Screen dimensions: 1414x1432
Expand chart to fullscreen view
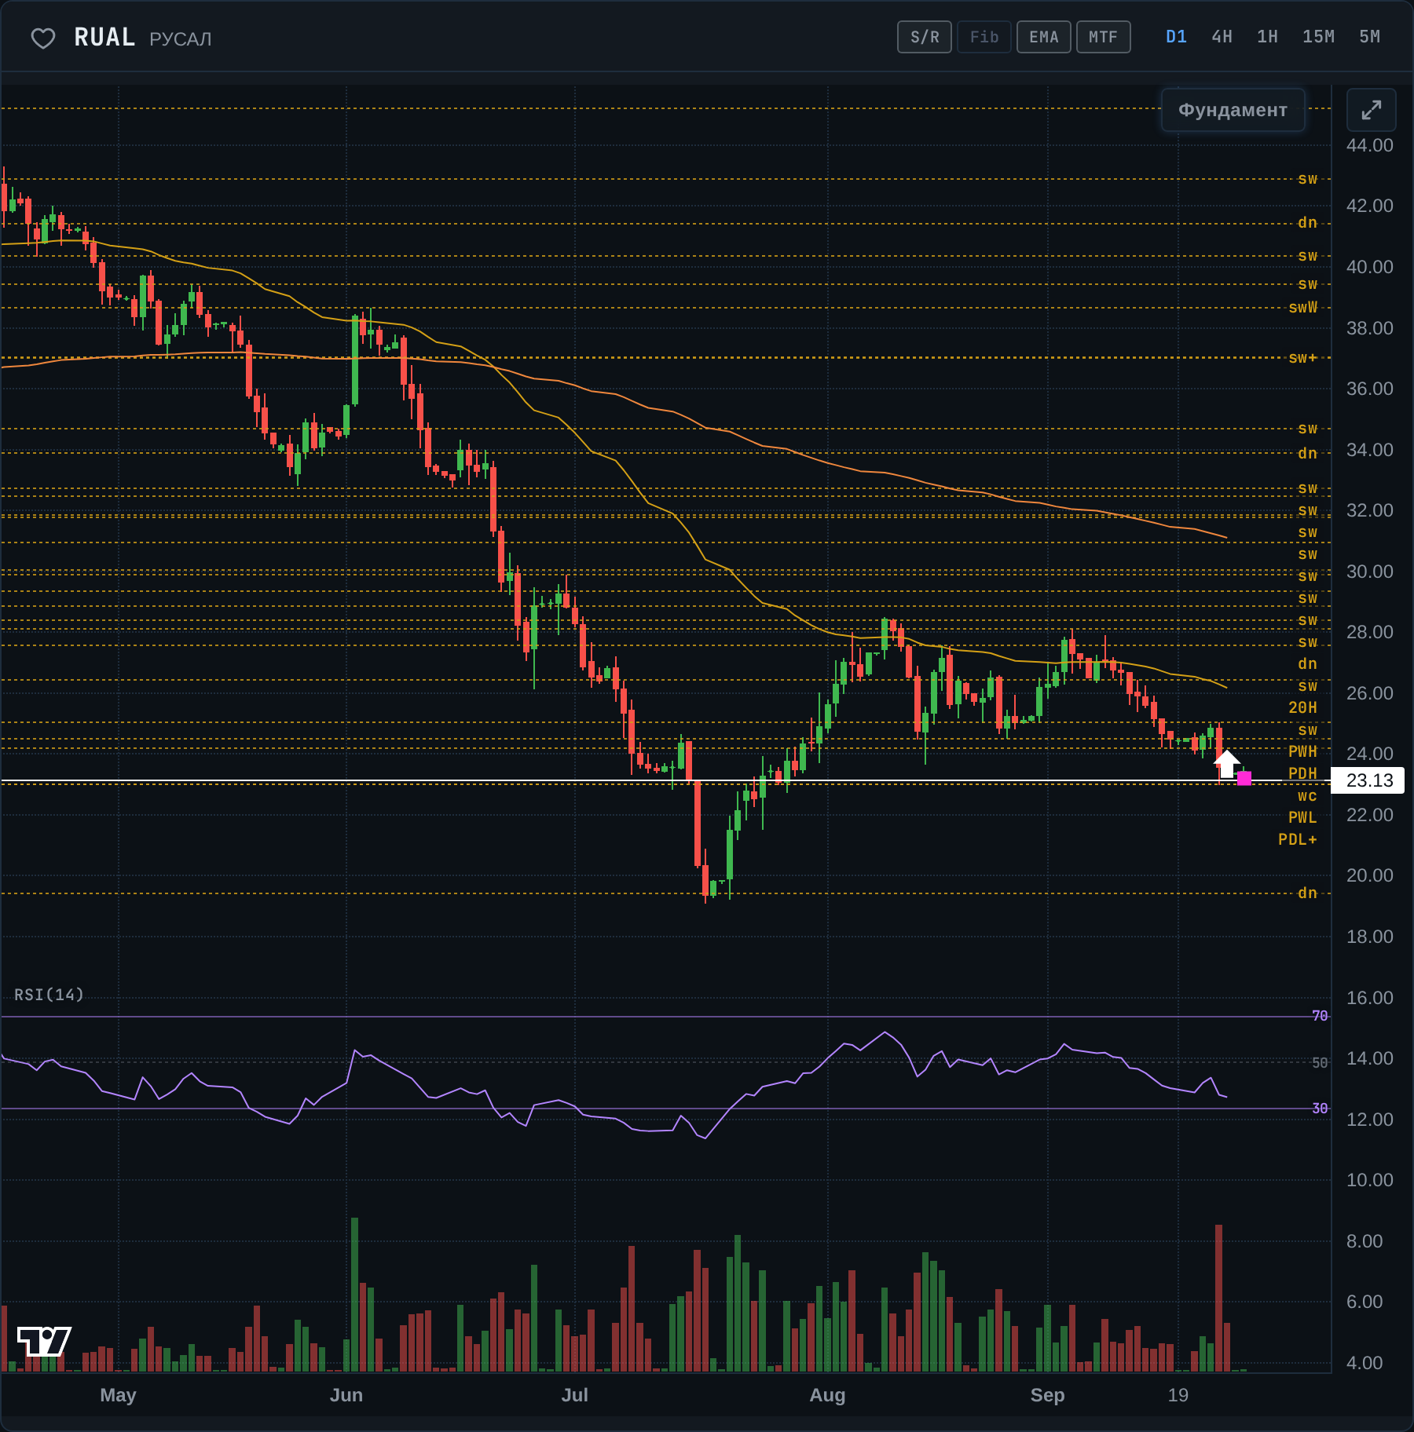click(1371, 110)
